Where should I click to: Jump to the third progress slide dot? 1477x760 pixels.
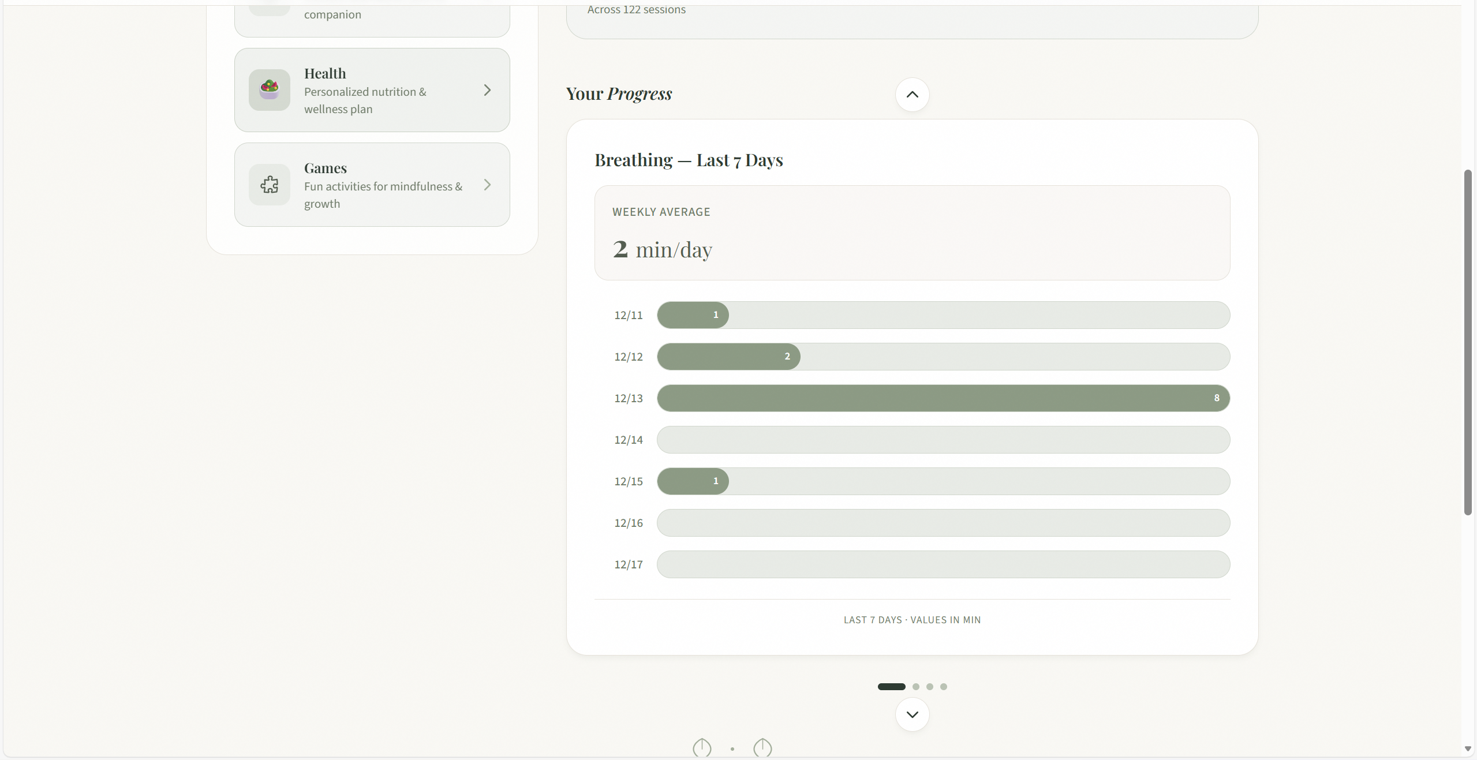pos(930,687)
